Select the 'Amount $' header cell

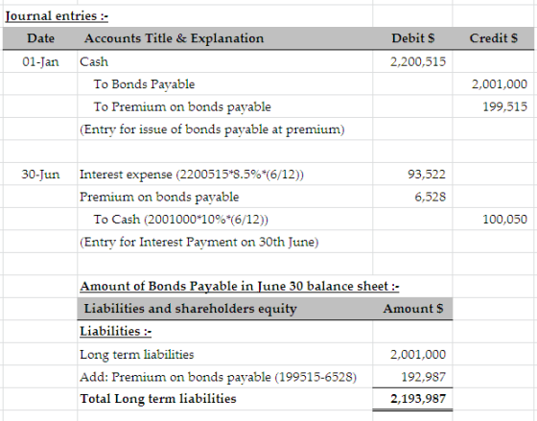pyautogui.click(x=413, y=309)
